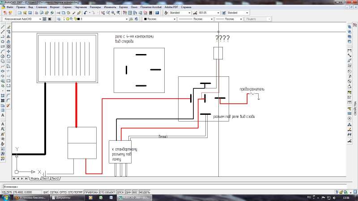Image resolution: width=358 pixels, height=201 pixels.
Task: Click the Help question mark icon
Action: 157,13
